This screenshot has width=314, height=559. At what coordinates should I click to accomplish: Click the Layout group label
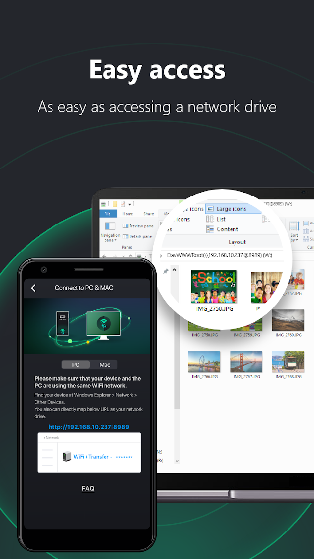[x=237, y=242]
